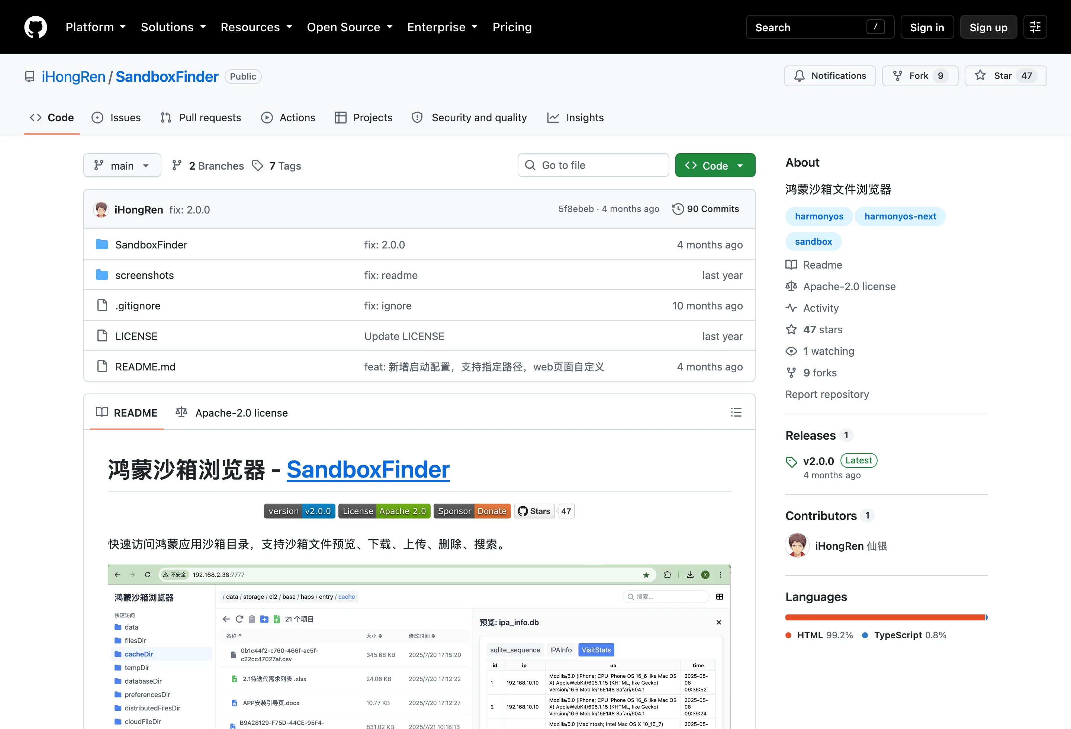Click the contributor avatar of iHongRen
The image size is (1071, 729).
click(797, 545)
